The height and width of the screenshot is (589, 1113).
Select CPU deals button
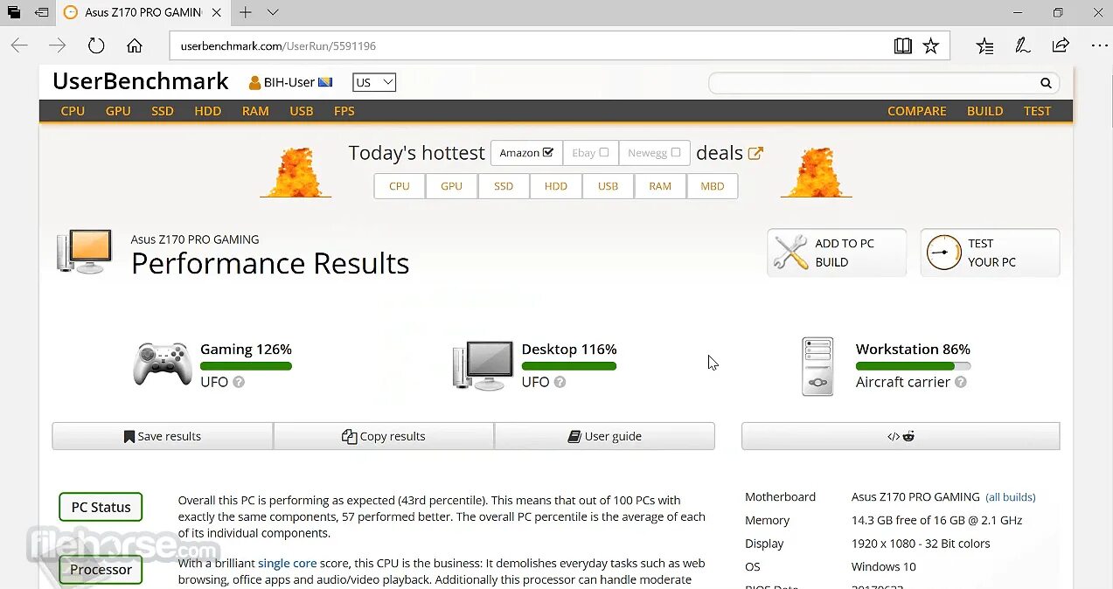(x=400, y=186)
